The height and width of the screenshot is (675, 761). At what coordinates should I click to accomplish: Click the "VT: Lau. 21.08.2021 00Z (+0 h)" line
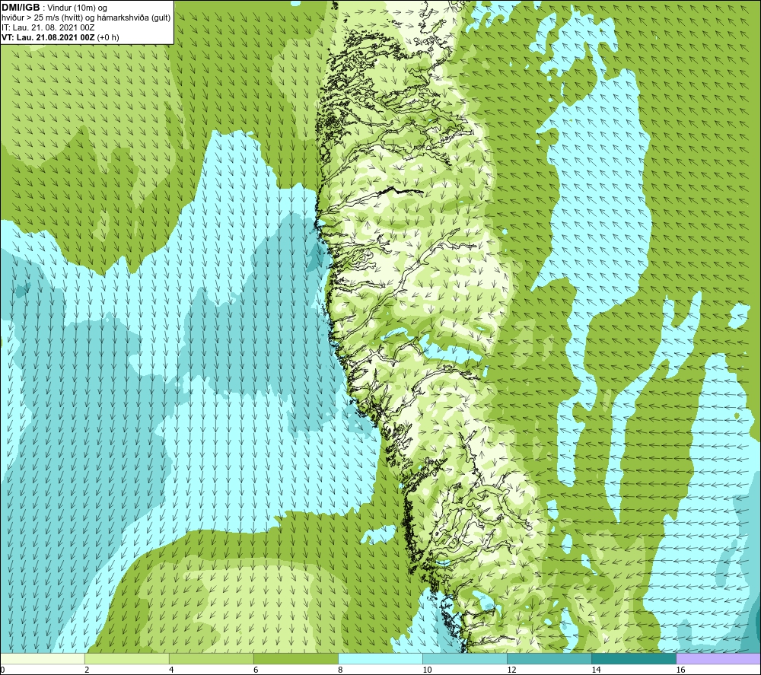60,37
